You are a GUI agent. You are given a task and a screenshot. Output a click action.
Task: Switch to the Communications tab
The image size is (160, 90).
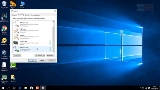[x=35, y=15]
